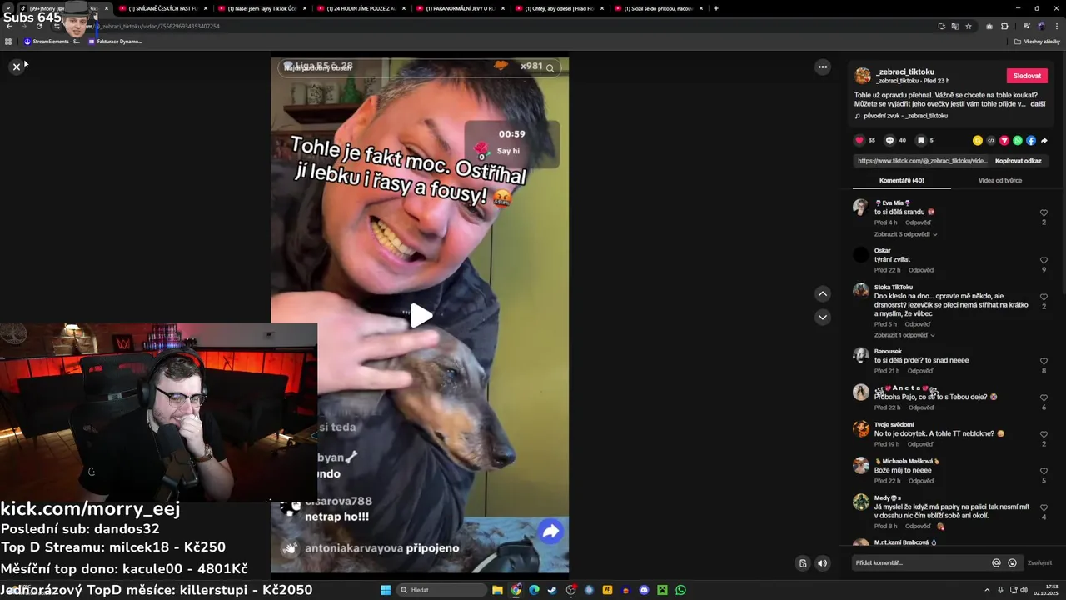Open Fakturace Dynamo bookmark

coord(115,42)
